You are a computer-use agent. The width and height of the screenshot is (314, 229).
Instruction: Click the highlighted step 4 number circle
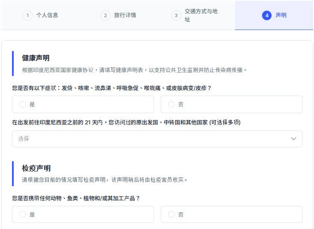(x=267, y=15)
